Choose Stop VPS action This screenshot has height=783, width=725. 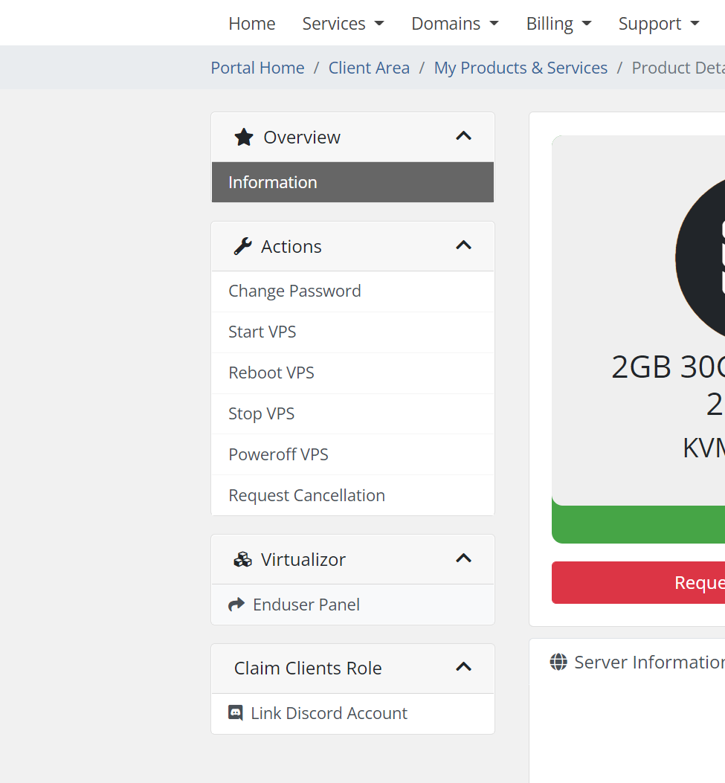(352, 414)
